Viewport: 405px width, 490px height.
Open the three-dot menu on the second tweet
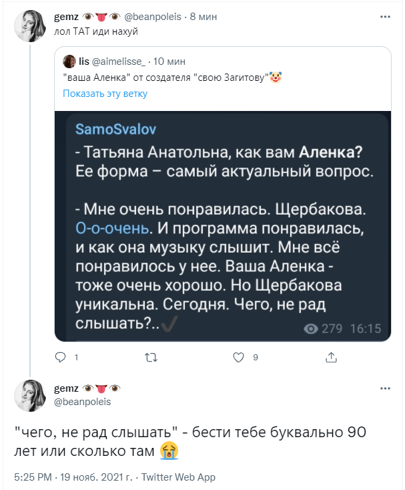[386, 388]
